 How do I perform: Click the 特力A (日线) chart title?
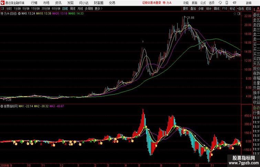(x=9, y=14)
